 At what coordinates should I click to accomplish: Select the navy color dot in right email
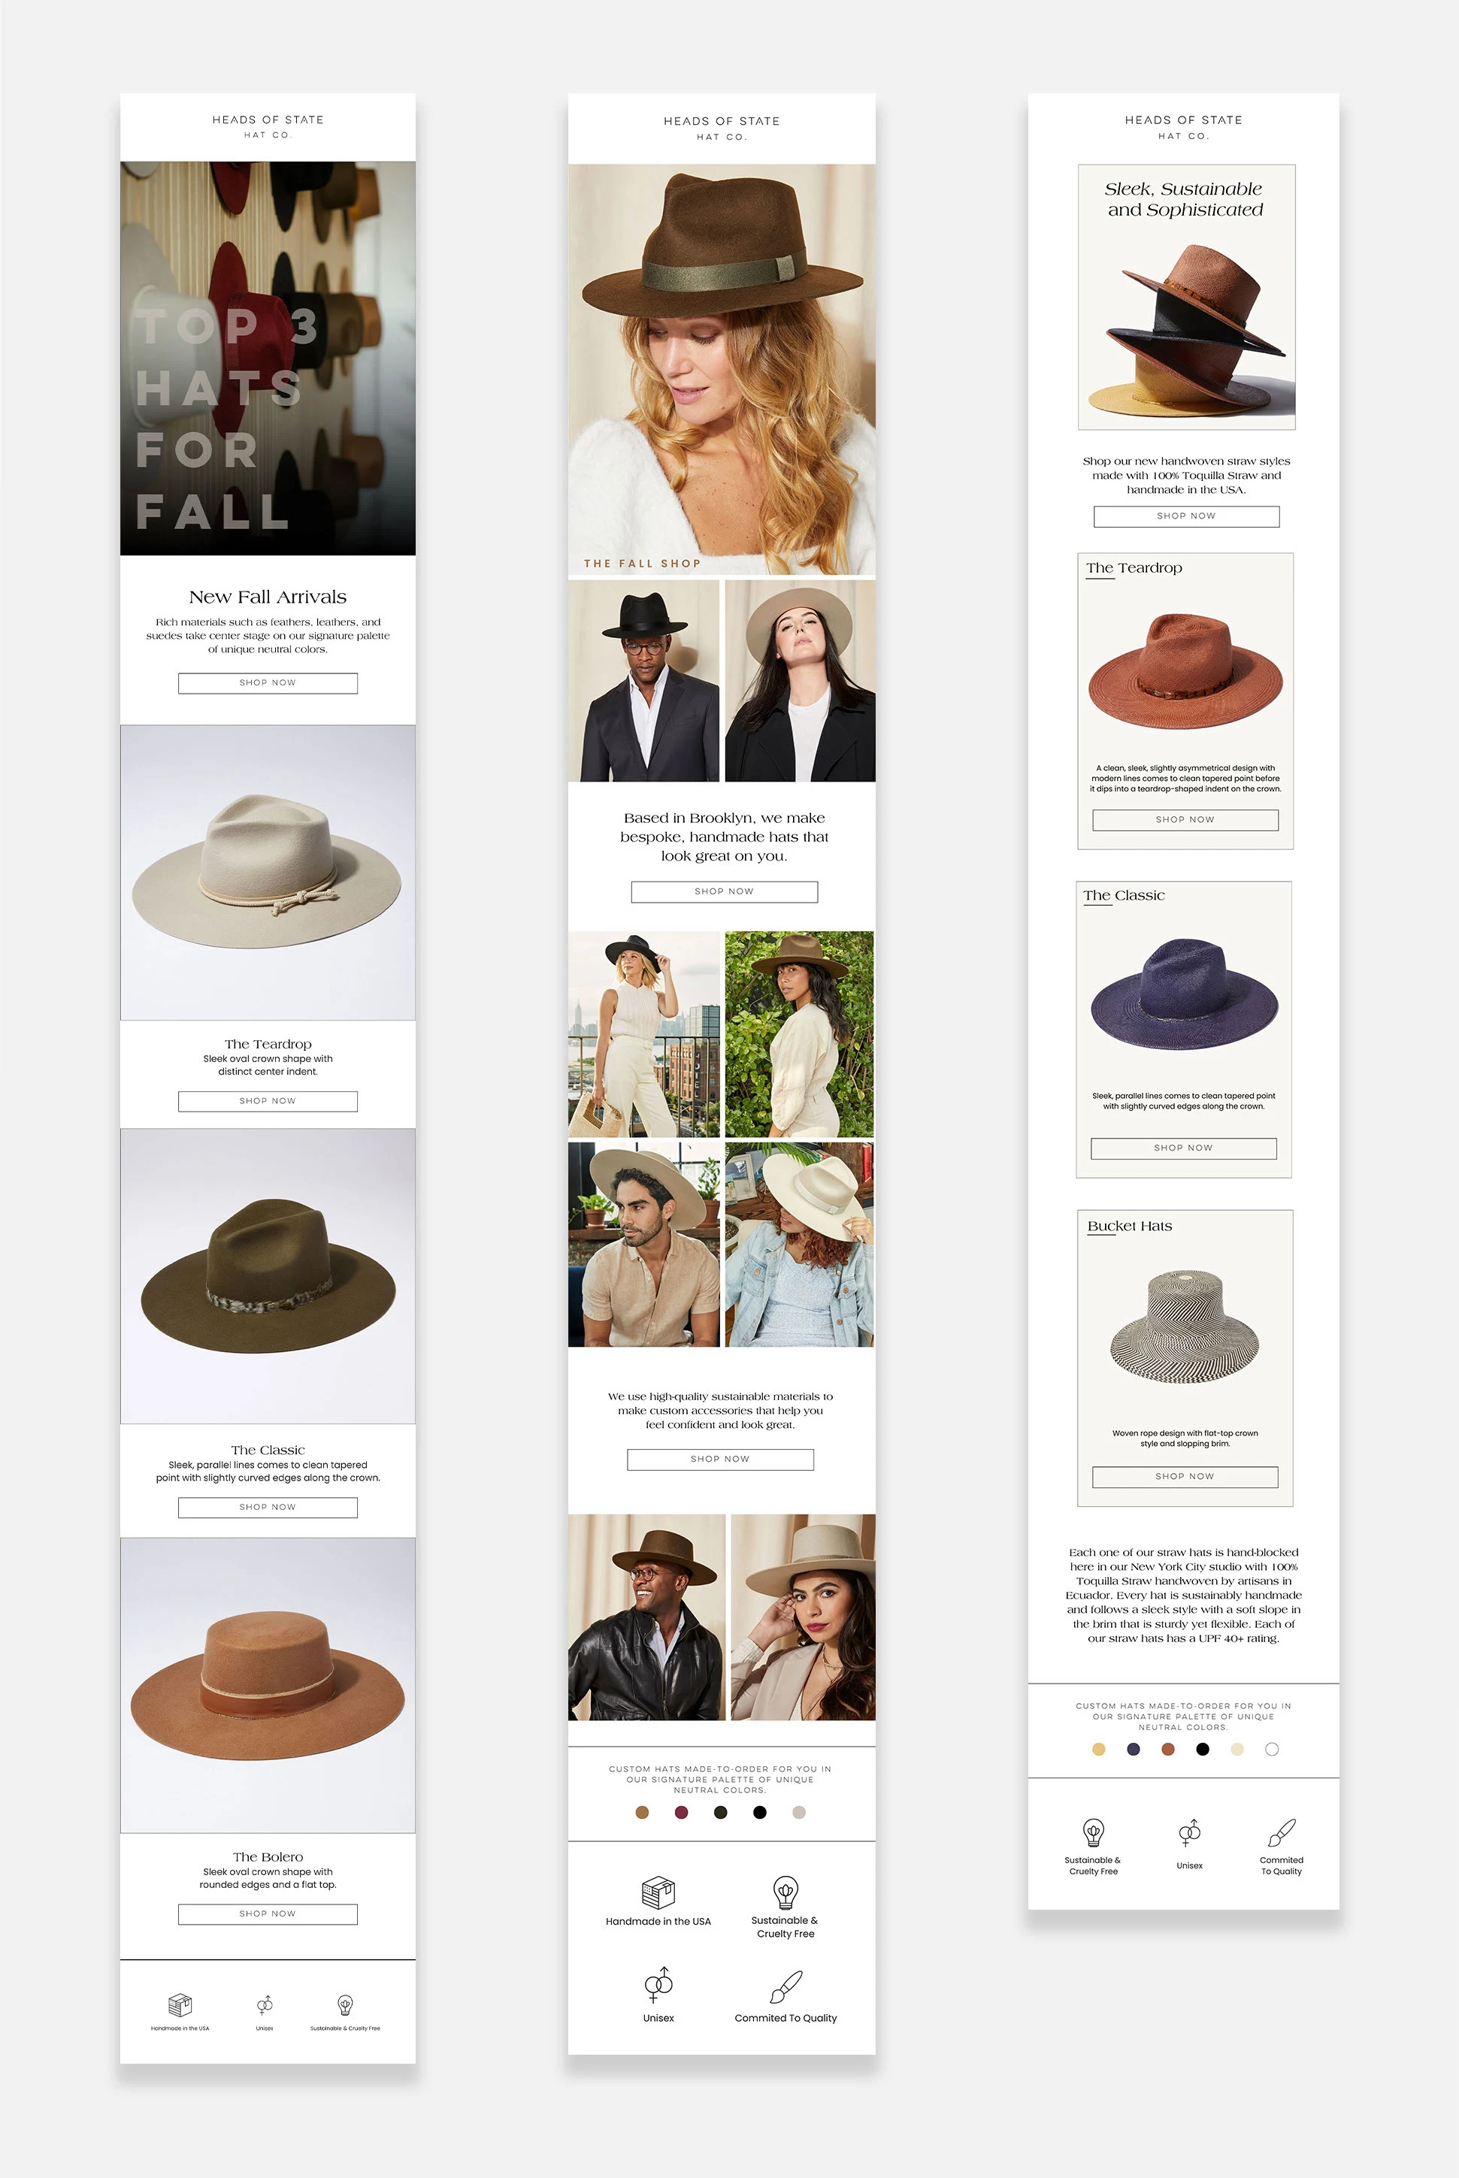pyautogui.click(x=1134, y=1749)
